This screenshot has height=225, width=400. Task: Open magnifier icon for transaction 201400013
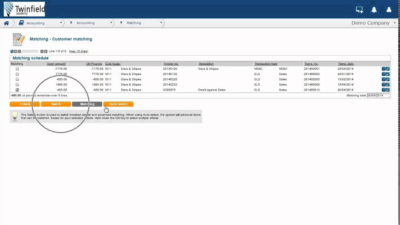(388, 90)
